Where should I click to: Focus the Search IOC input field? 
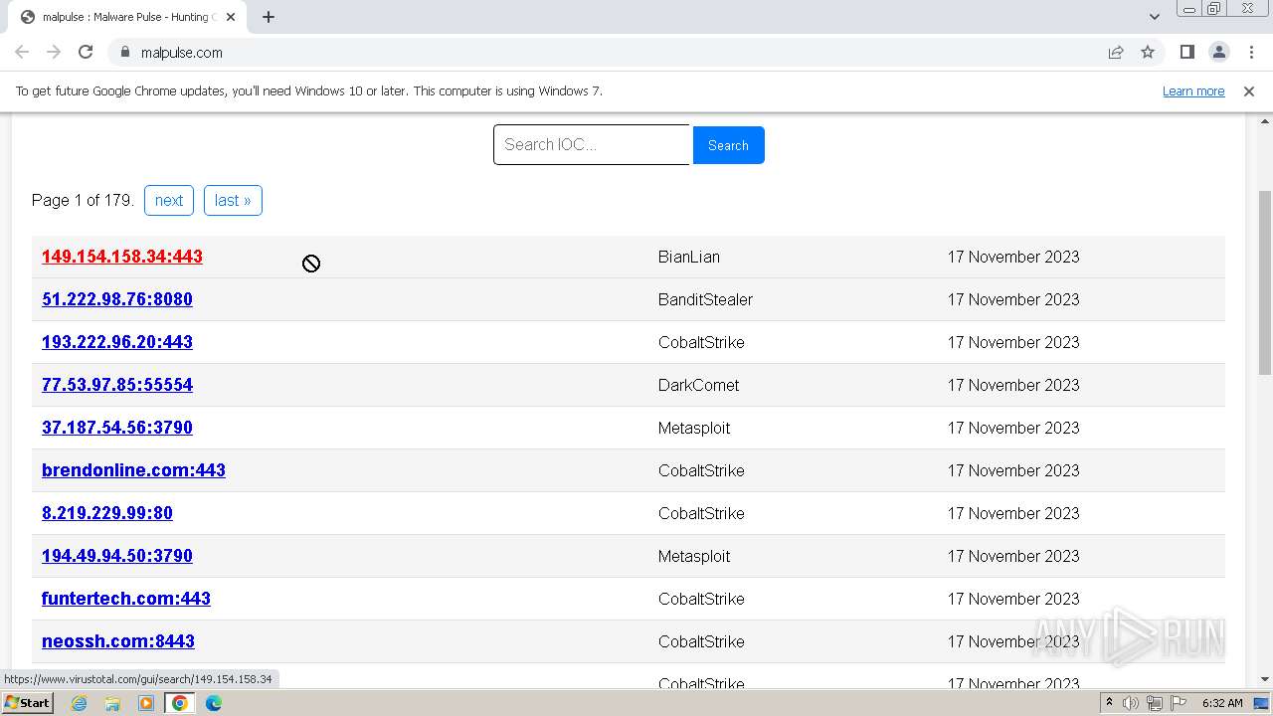point(592,144)
